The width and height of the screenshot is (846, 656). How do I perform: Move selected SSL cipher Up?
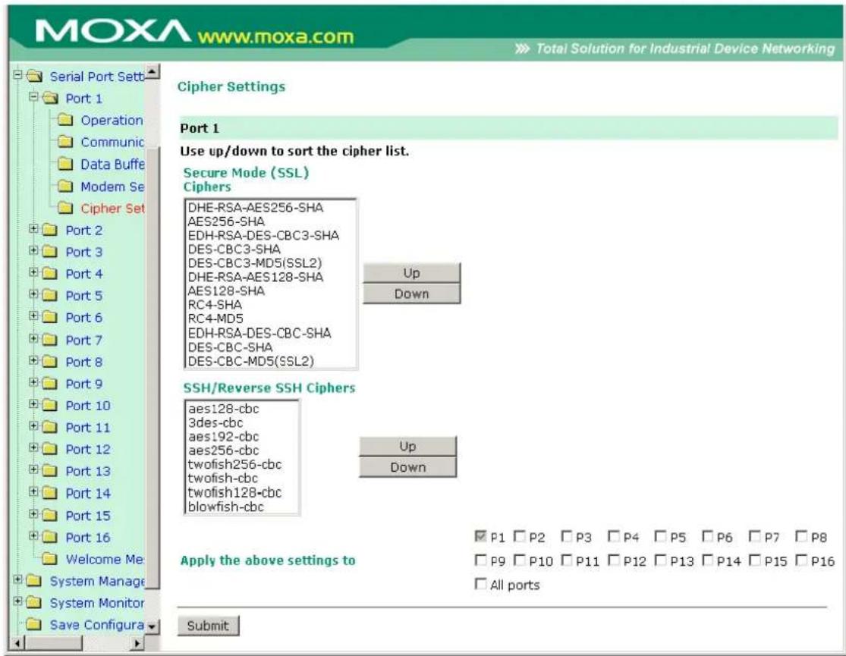(x=412, y=273)
